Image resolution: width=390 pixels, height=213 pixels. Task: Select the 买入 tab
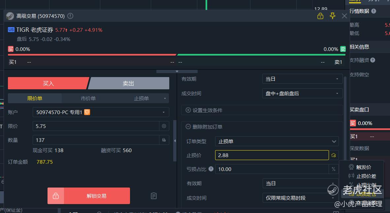tap(48, 83)
